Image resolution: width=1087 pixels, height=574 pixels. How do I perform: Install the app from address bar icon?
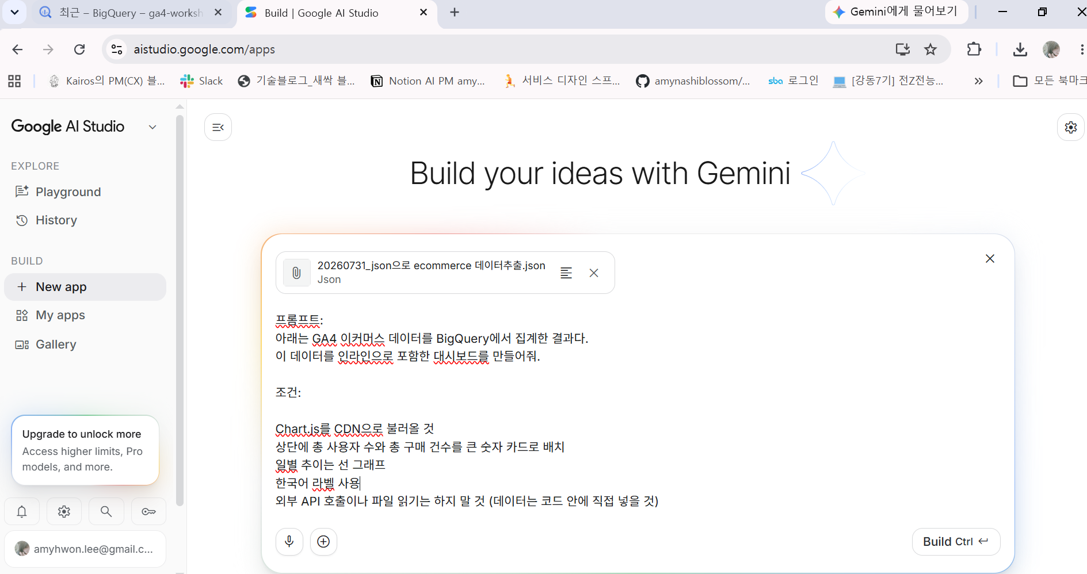point(902,49)
